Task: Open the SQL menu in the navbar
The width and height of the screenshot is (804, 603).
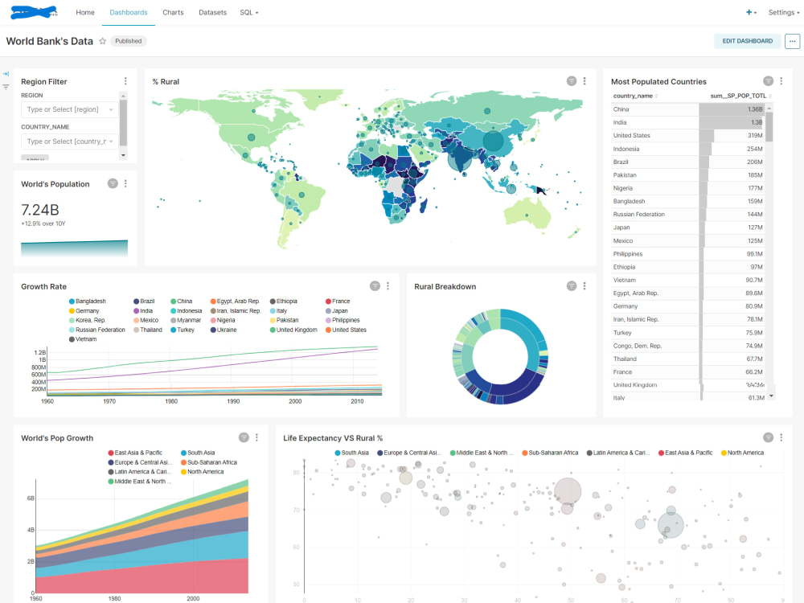Action: click(248, 12)
